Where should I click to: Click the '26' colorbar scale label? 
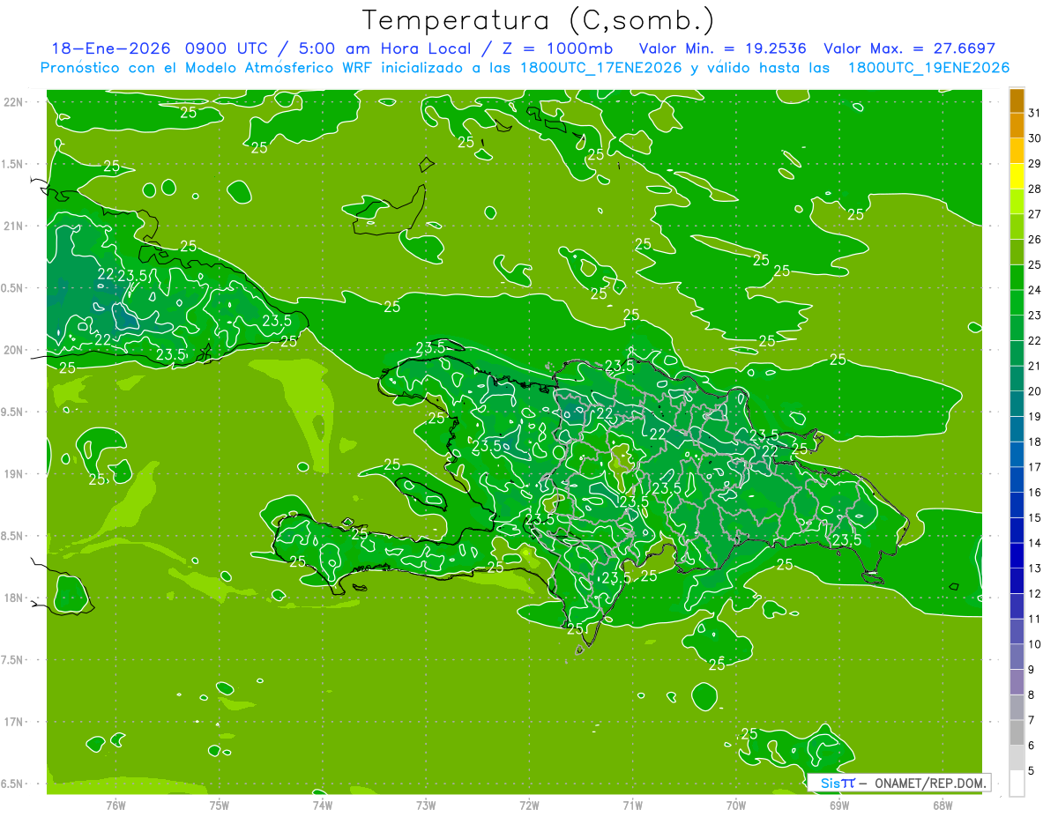pyautogui.click(x=1035, y=239)
